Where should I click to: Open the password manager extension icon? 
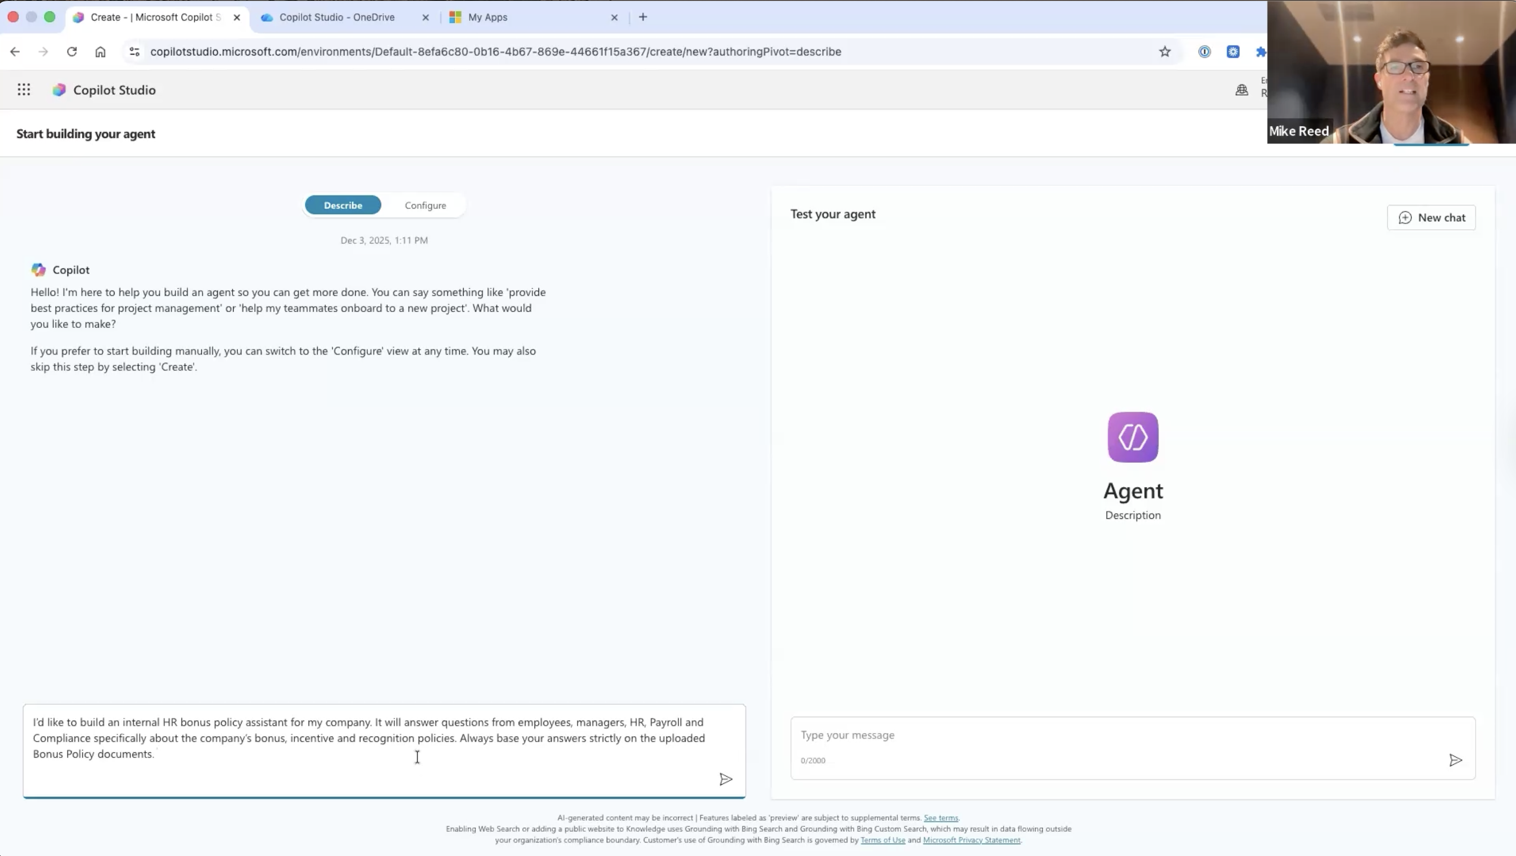pyautogui.click(x=1204, y=52)
